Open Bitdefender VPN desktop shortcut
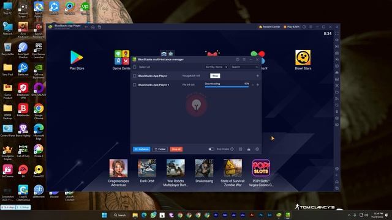The image size is (392, 220). (23, 91)
